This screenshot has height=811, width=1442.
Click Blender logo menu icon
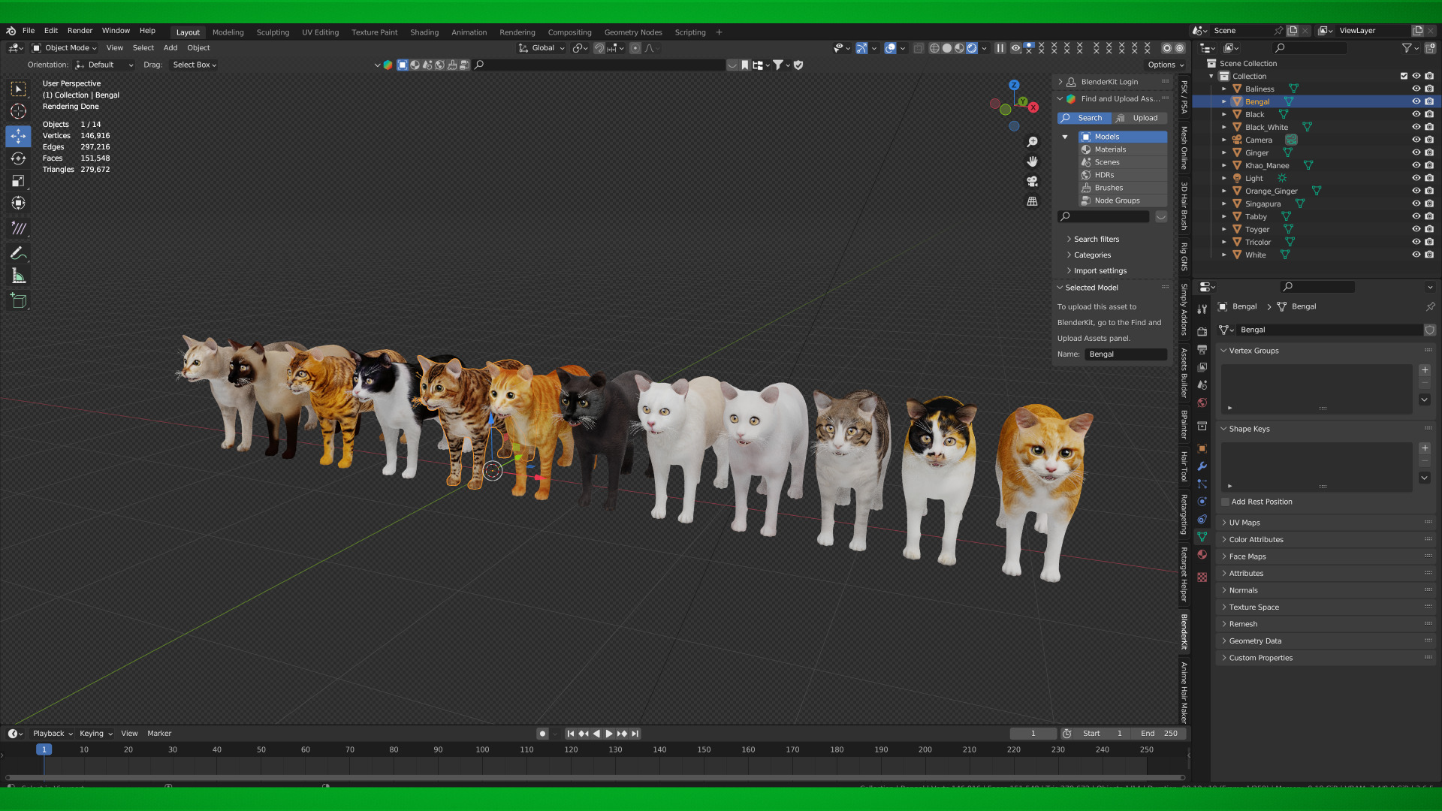(x=11, y=31)
